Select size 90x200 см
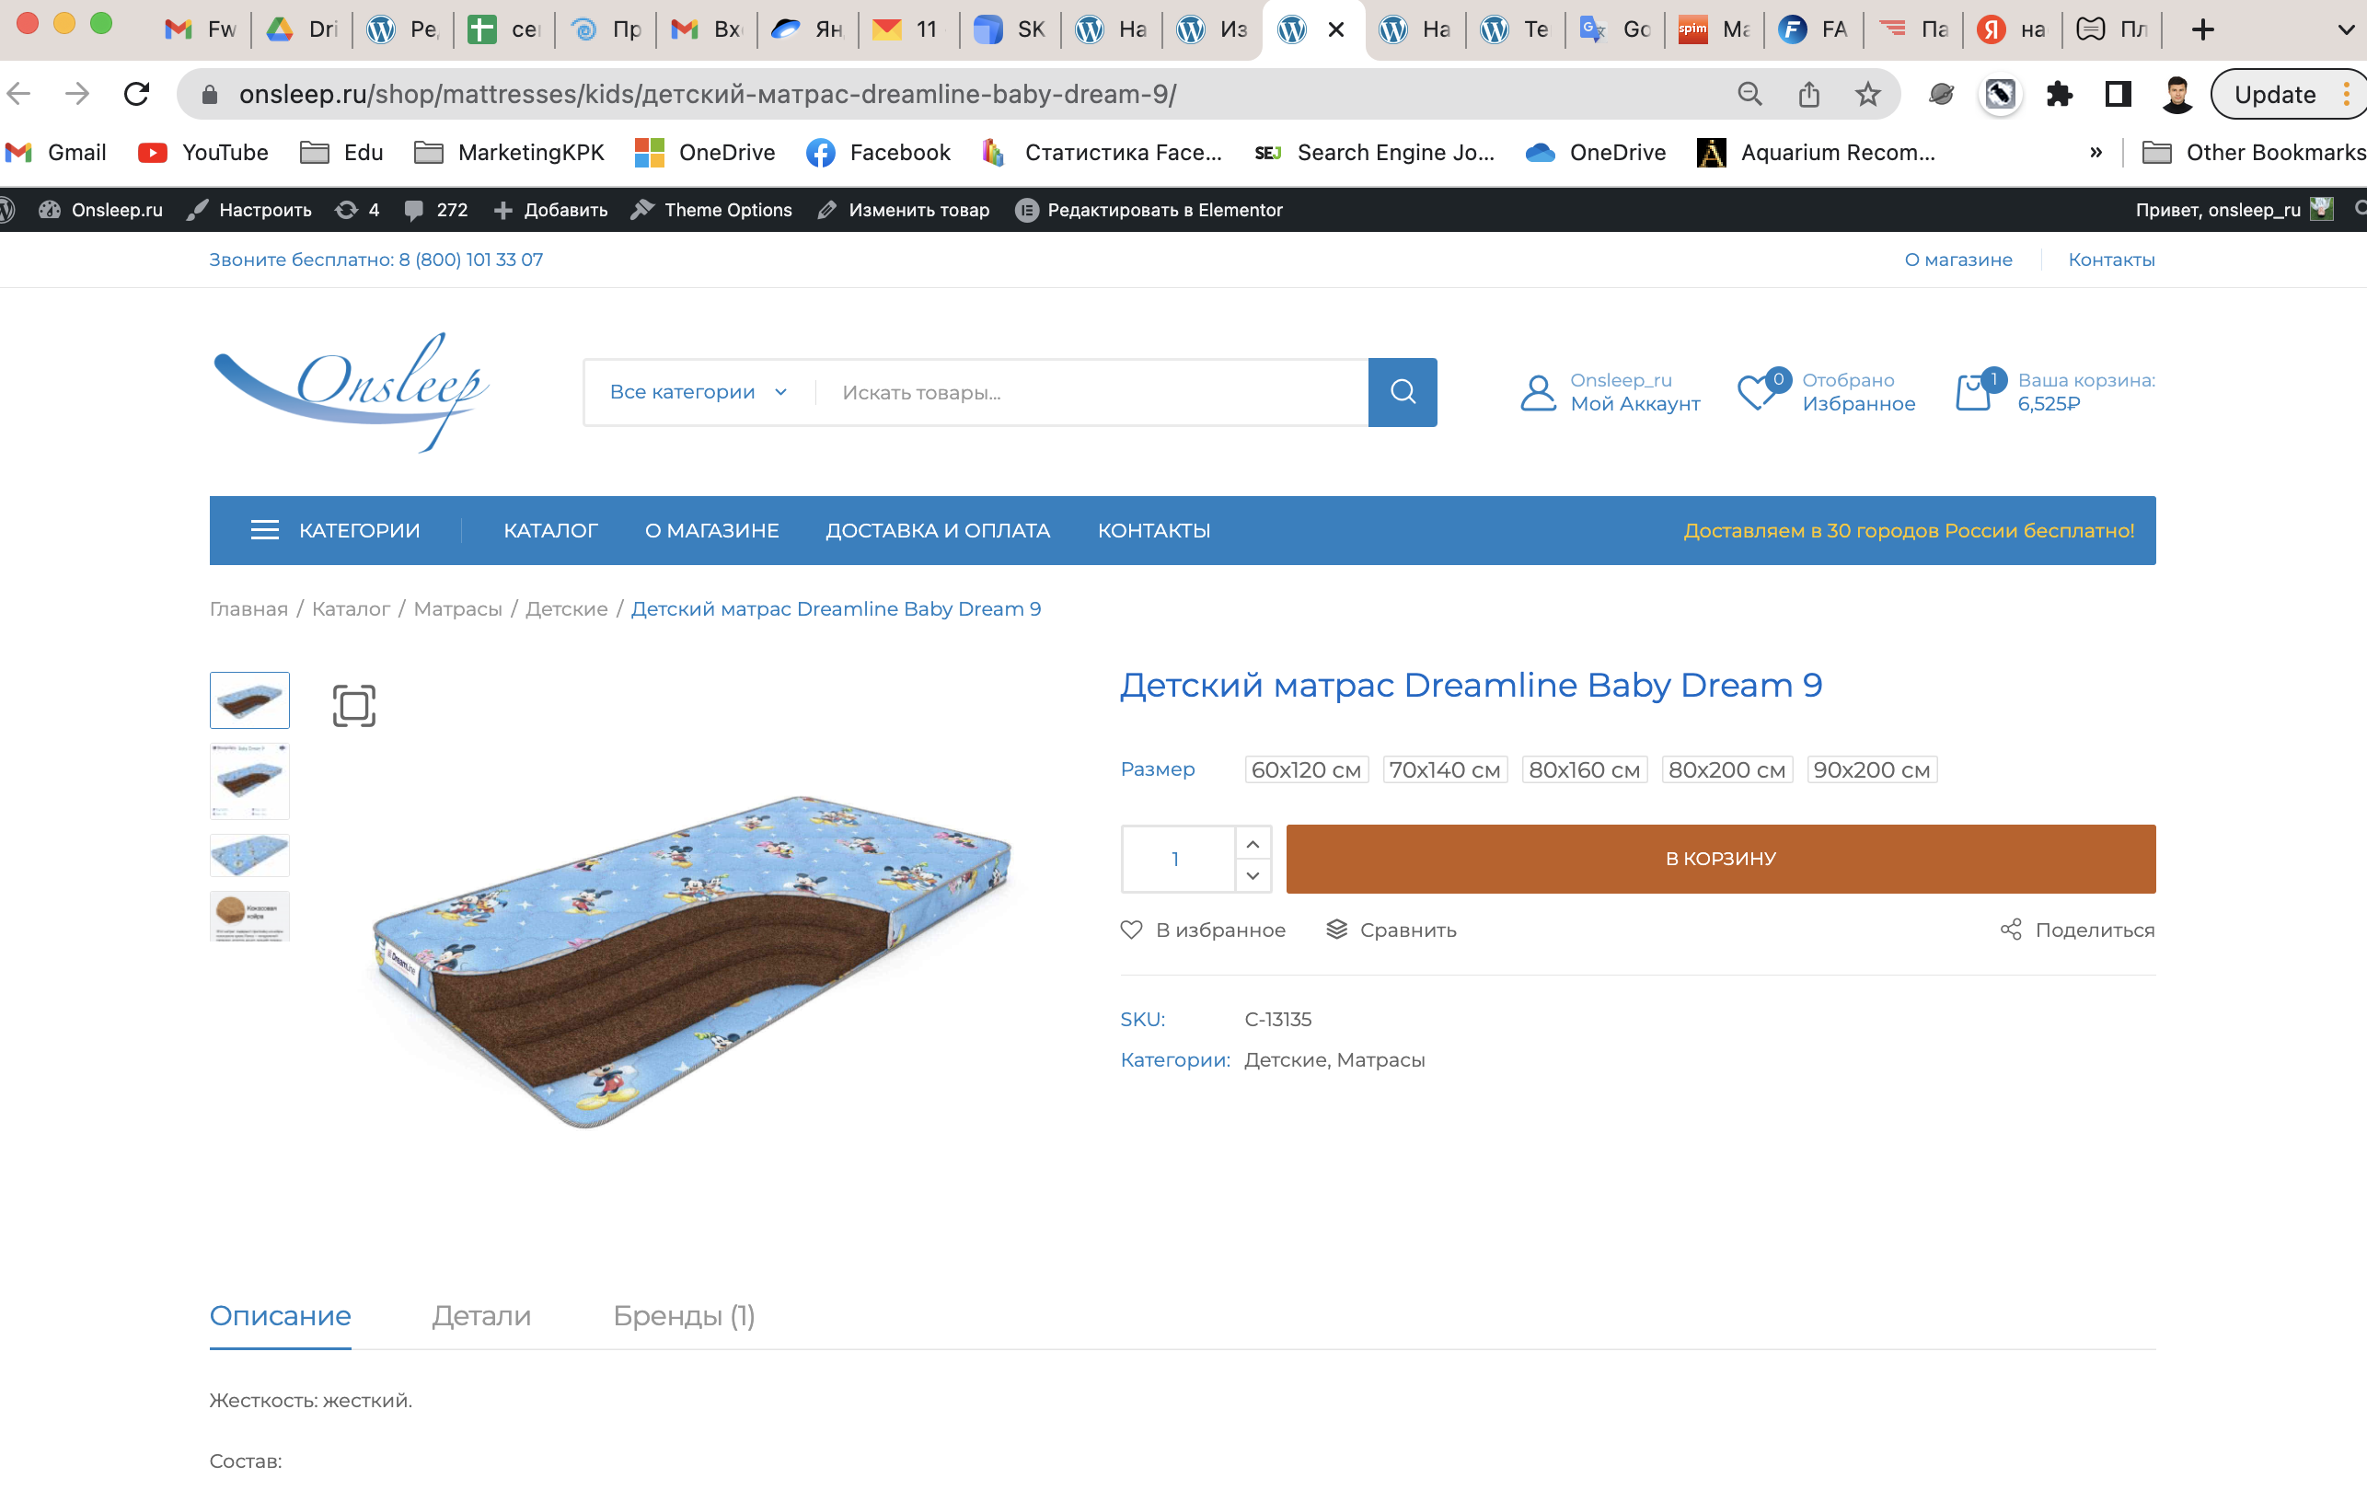 1872,769
